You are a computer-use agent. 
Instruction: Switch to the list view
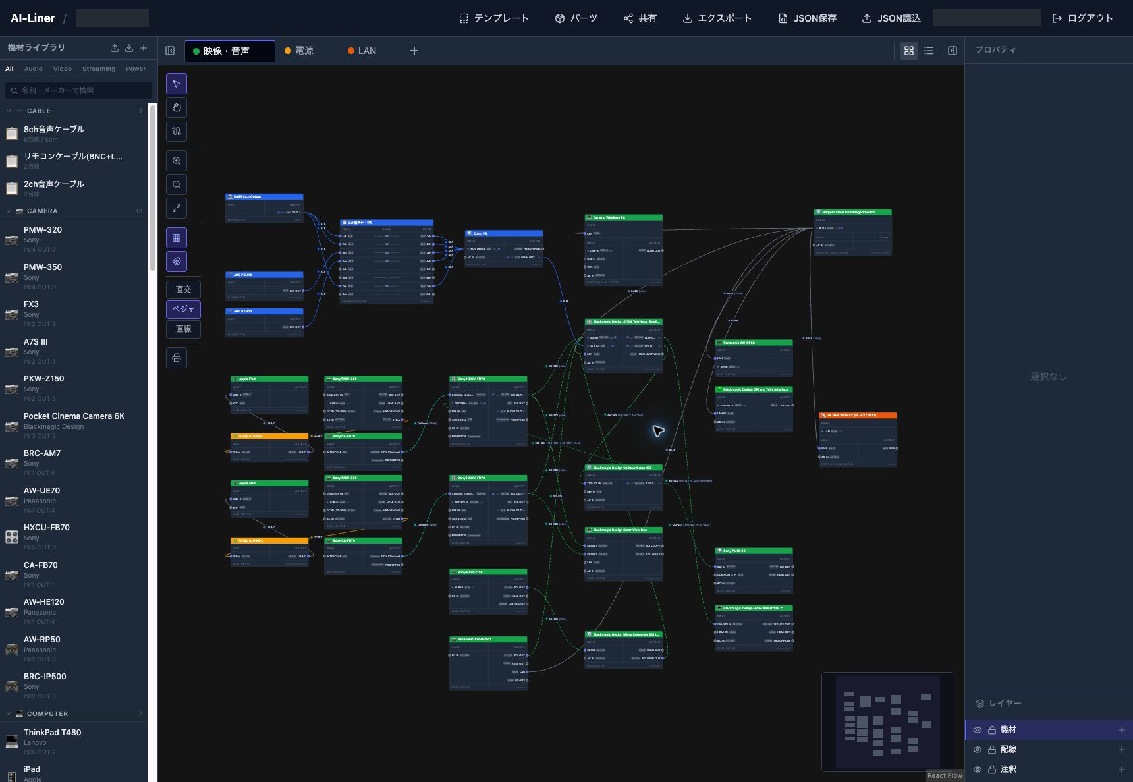click(x=929, y=51)
